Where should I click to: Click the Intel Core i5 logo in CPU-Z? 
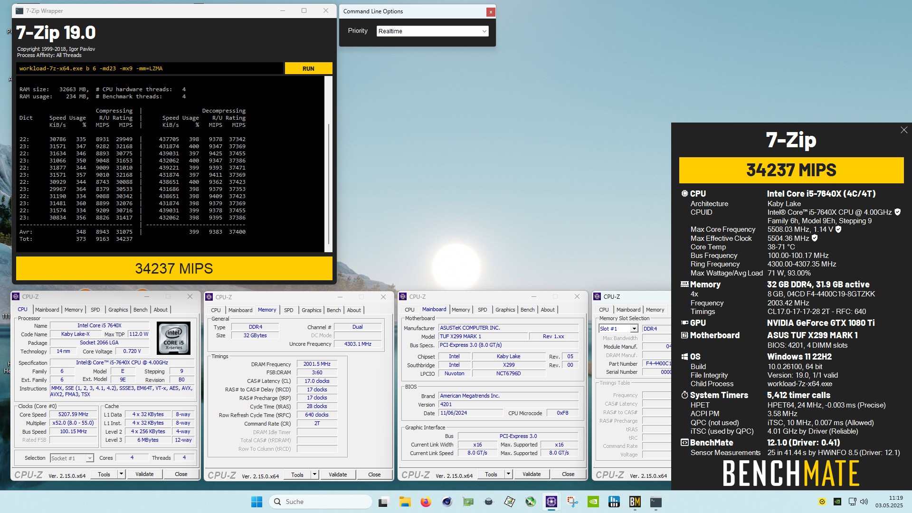pyautogui.click(x=173, y=338)
